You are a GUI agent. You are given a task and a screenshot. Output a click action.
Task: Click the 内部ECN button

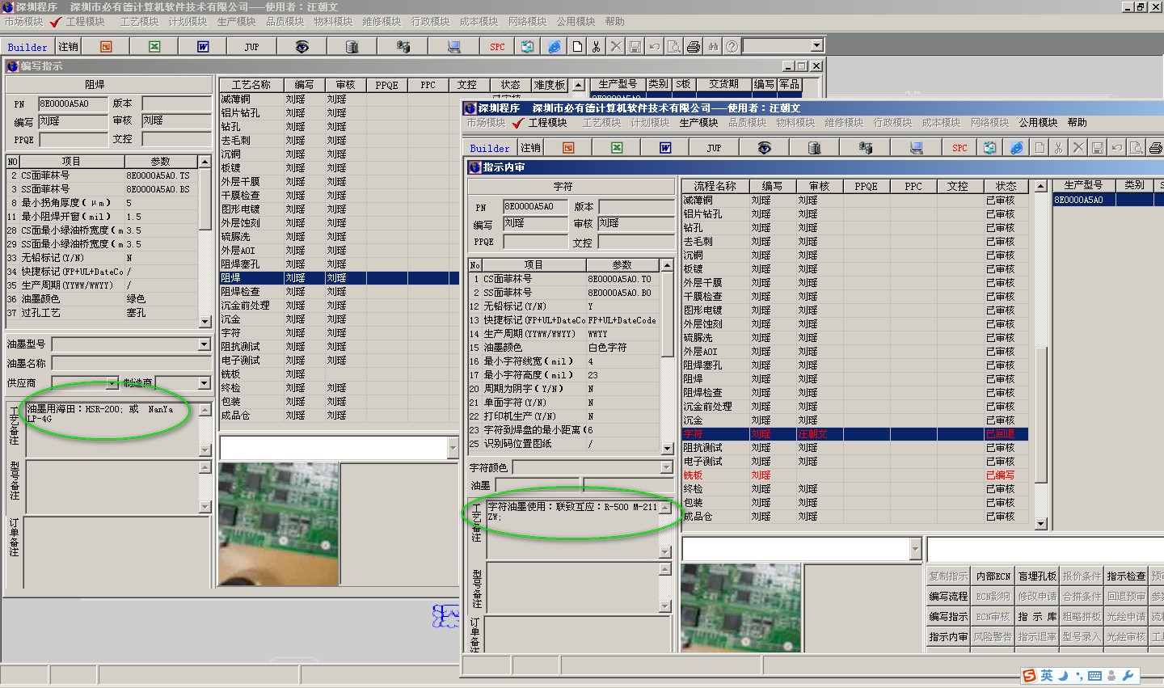coord(993,576)
